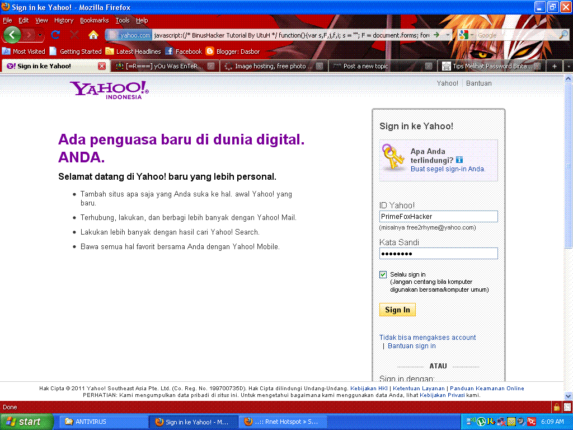The height and width of the screenshot is (430, 573).
Task: Click the disconnected network tray icon
Action: click(501, 422)
